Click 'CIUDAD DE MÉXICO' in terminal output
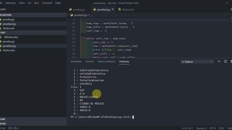 coord(92,104)
